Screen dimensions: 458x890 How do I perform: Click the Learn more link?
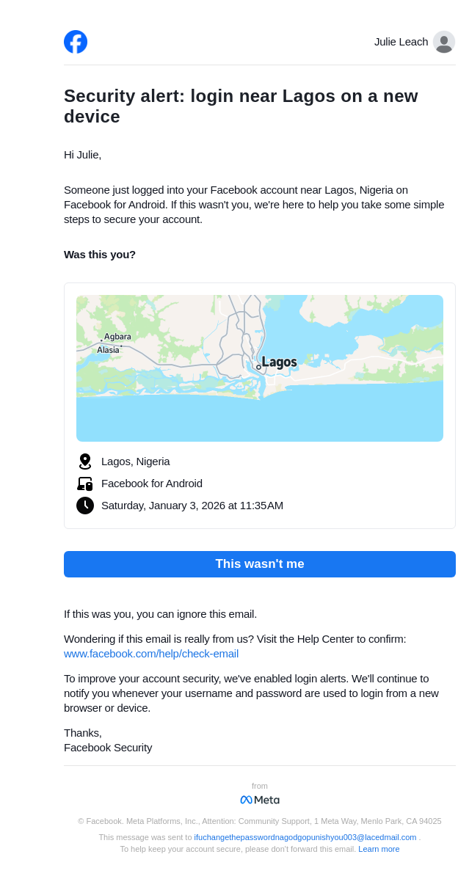(379, 849)
